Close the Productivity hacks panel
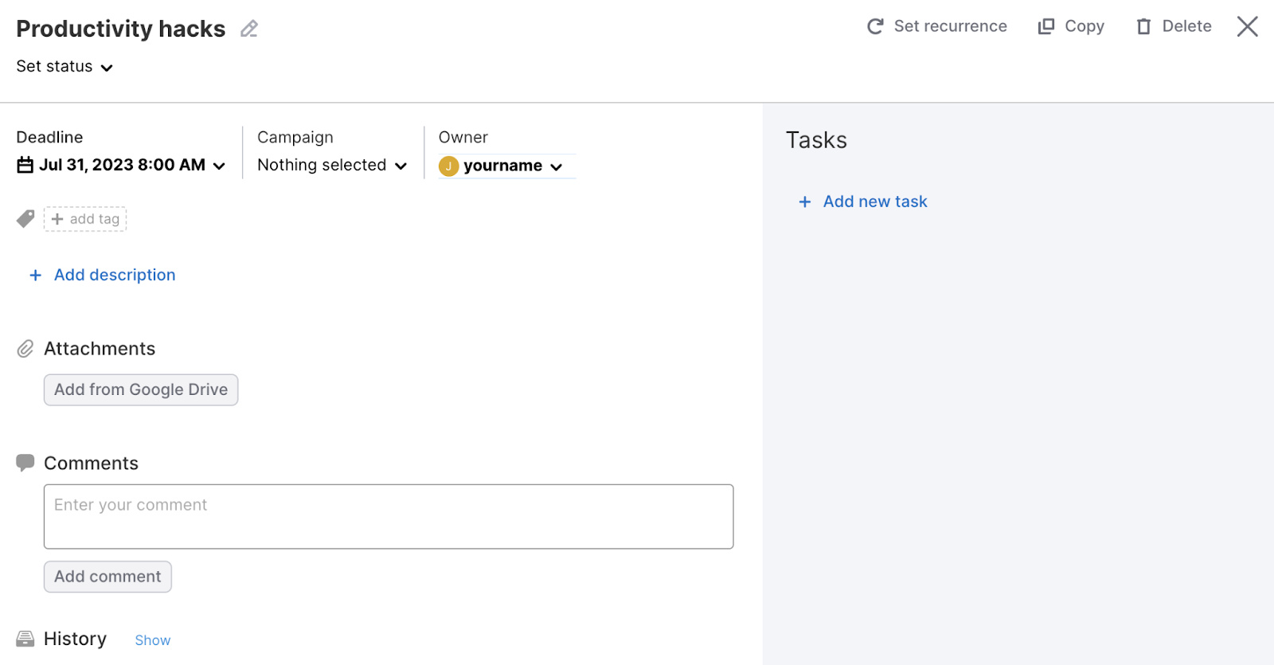Viewport: 1274px width, 665px height. (1248, 26)
